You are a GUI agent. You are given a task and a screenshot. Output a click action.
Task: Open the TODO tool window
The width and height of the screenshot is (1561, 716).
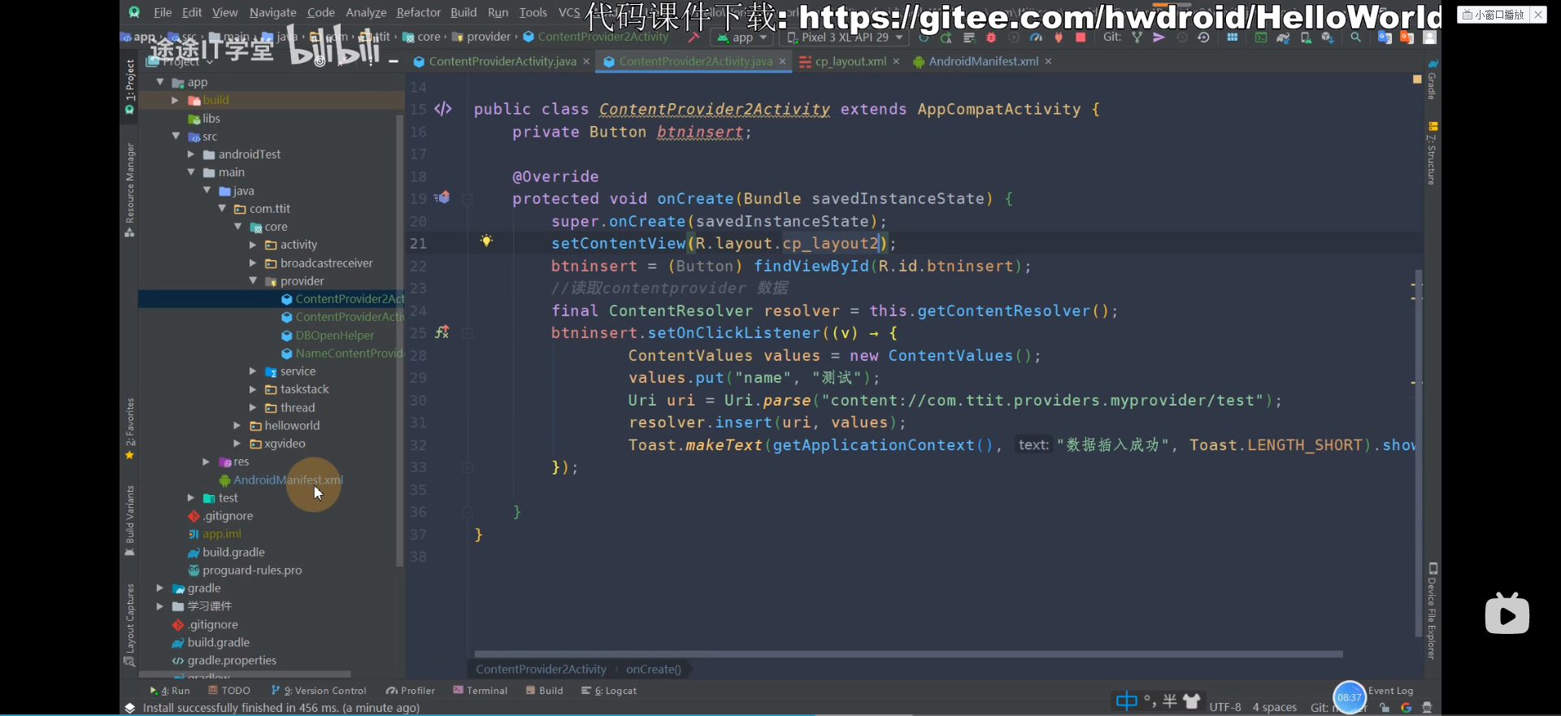(x=229, y=691)
